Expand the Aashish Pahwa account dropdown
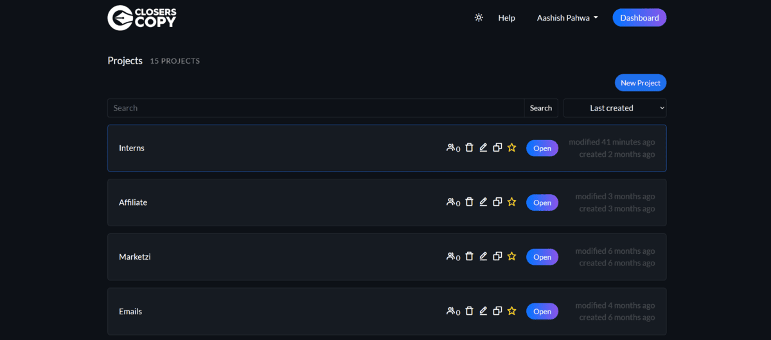The height and width of the screenshot is (340, 771). pyautogui.click(x=567, y=18)
